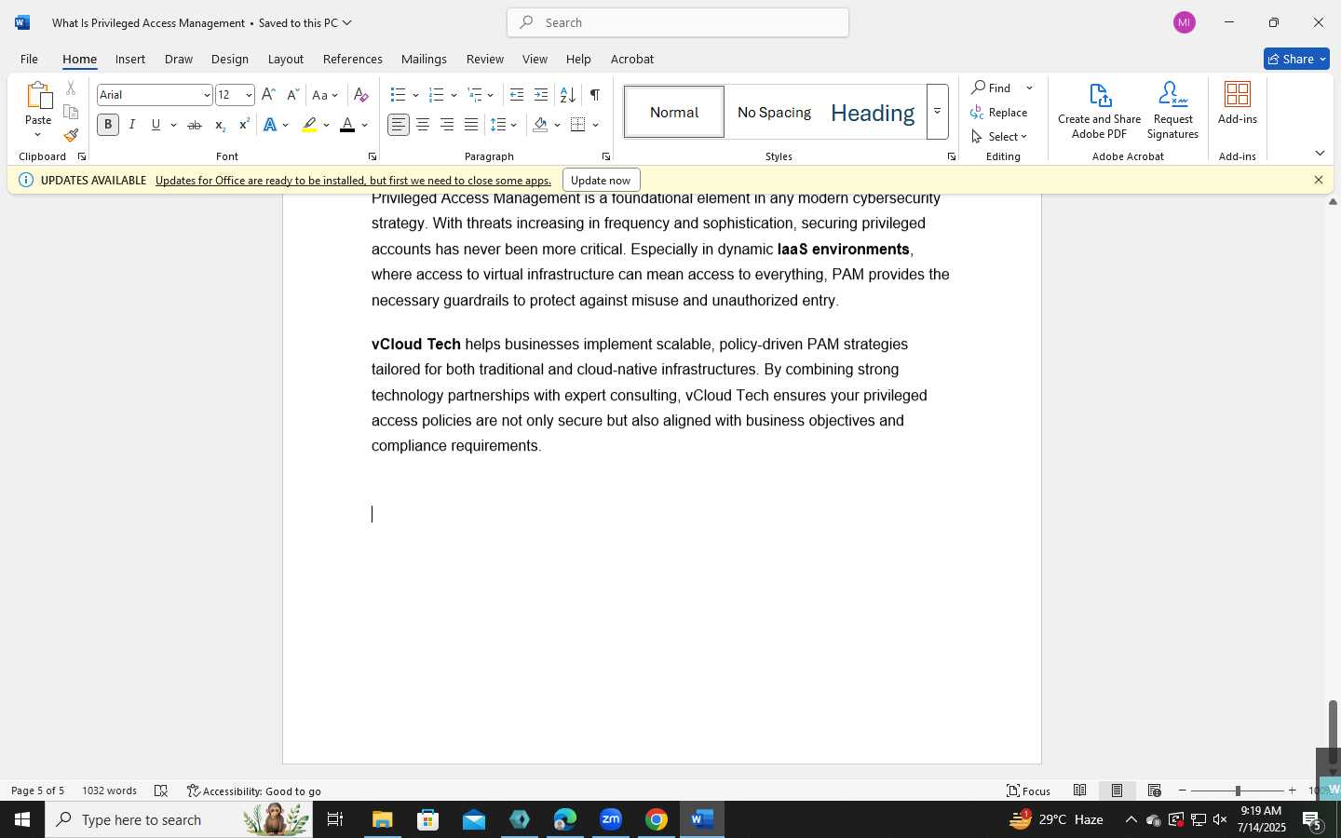The width and height of the screenshot is (1341, 838).
Task: Adjust the zoom slider handle in status bar
Action: [x=1238, y=791]
